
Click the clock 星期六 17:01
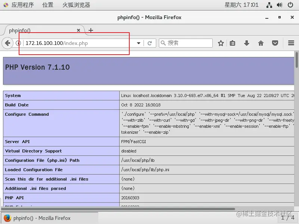(241, 5)
